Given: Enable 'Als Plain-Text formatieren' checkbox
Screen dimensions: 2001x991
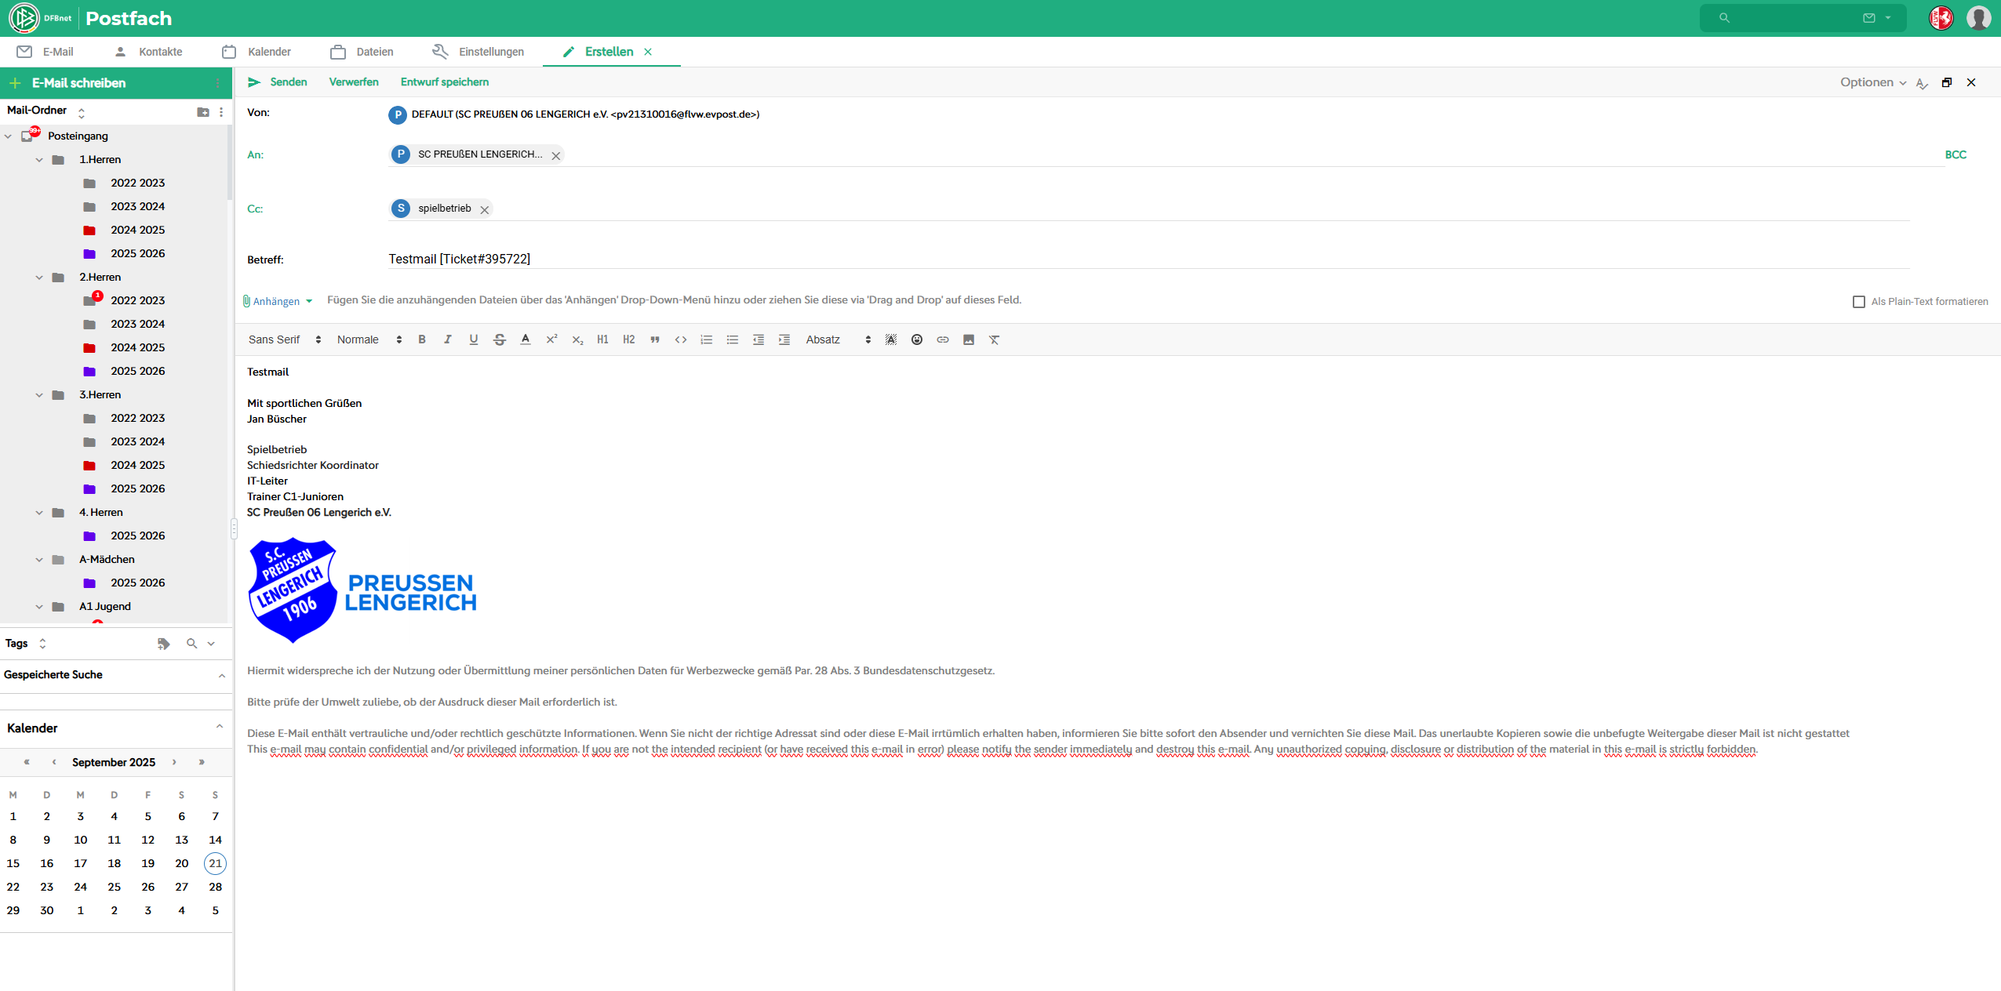Looking at the screenshot, I should (x=1858, y=302).
